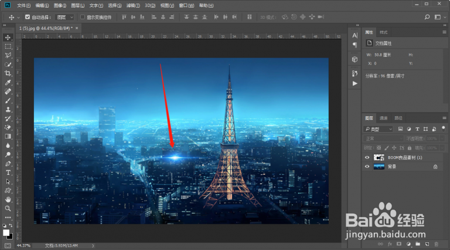450x250 pixels.
Task: Create a new layer with the page icon
Action: (x=427, y=244)
